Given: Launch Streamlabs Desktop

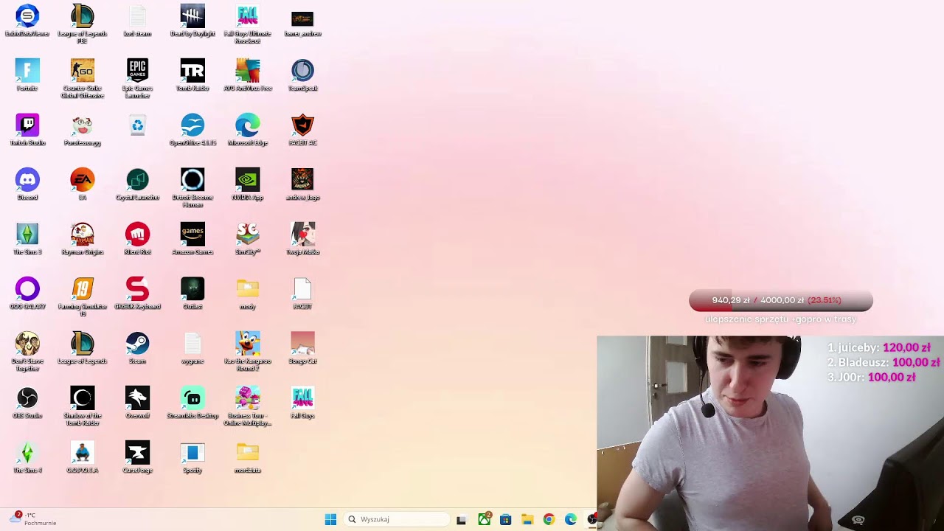Looking at the screenshot, I should coord(192,398).
